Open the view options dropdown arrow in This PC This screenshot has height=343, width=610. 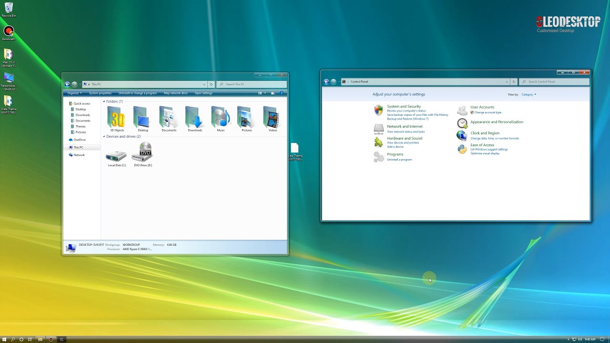pyautogui.click(x=265, y=93)
